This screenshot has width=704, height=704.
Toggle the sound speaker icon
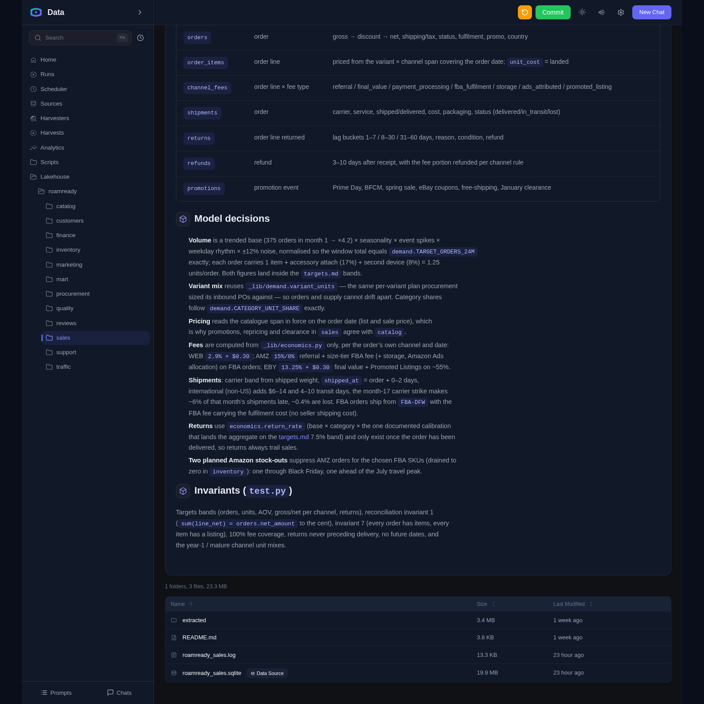coord(601,12)
